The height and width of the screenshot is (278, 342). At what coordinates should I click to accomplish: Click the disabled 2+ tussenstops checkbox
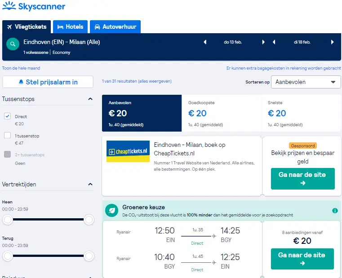(x=8, y=154)
